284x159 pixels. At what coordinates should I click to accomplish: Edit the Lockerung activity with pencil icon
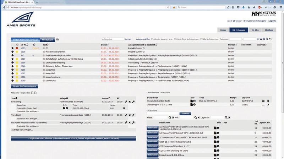pos(126,102)
